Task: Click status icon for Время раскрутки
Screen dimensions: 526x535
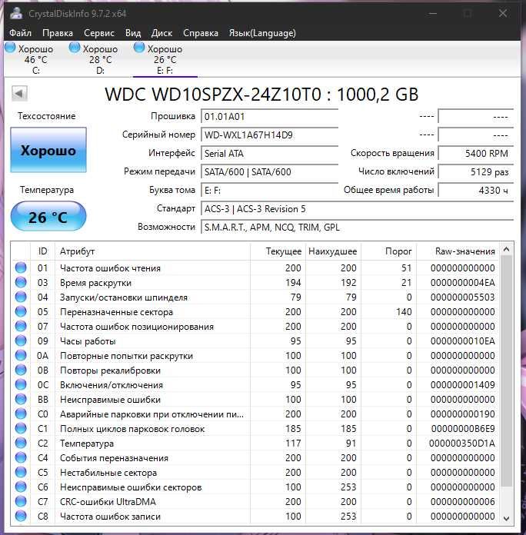Action: (x=21, y=282)
